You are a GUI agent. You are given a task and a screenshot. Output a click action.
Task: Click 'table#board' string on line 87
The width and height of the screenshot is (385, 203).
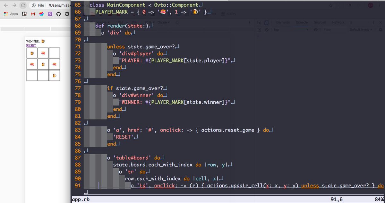click(x=133, y=158)
